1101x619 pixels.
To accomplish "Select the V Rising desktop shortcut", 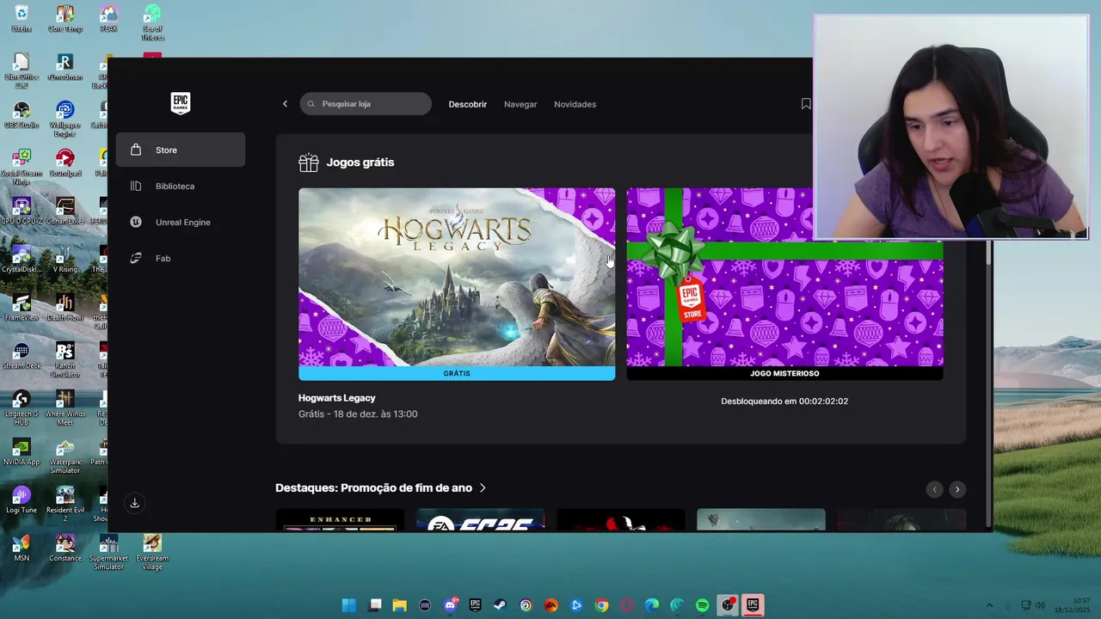I will [x=65, y=260].
